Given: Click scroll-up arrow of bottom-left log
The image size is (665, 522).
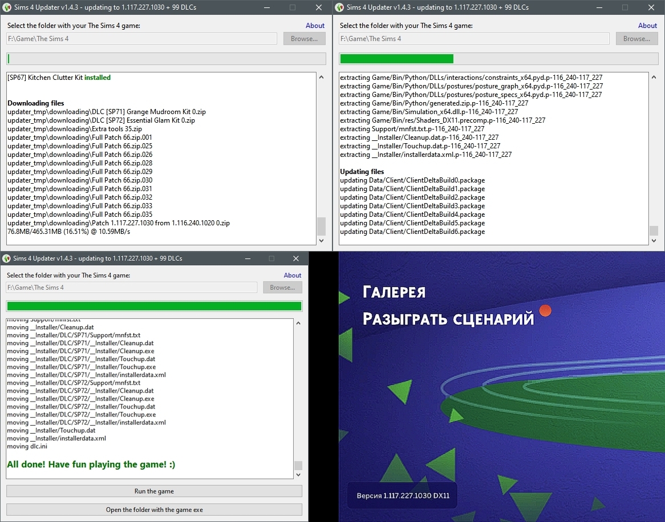Looking at the screenshot, I should (298, 323).
